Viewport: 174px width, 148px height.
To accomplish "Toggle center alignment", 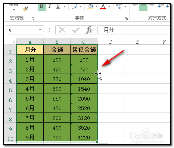I will tap(143, 7).
